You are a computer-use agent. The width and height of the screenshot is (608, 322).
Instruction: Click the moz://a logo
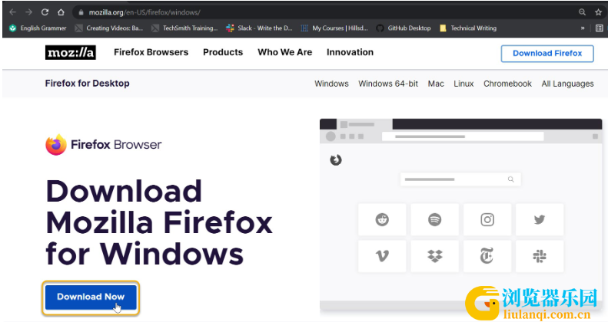click(x=70, y=53)
